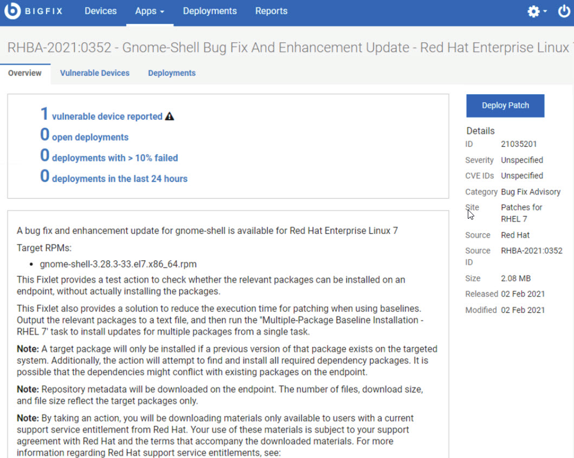The height and width of the screenshot is (458, 574).
Task: Select the Modified date 02 Feb 2021
Action: [x=523, y=310]
